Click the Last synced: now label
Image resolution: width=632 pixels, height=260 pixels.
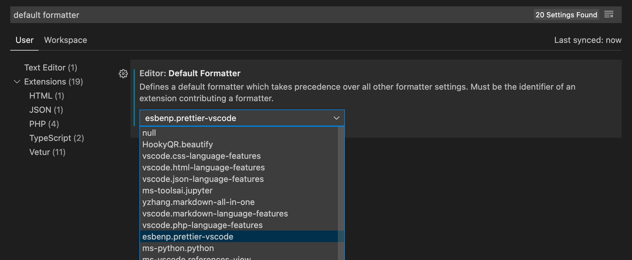[588, 40]
